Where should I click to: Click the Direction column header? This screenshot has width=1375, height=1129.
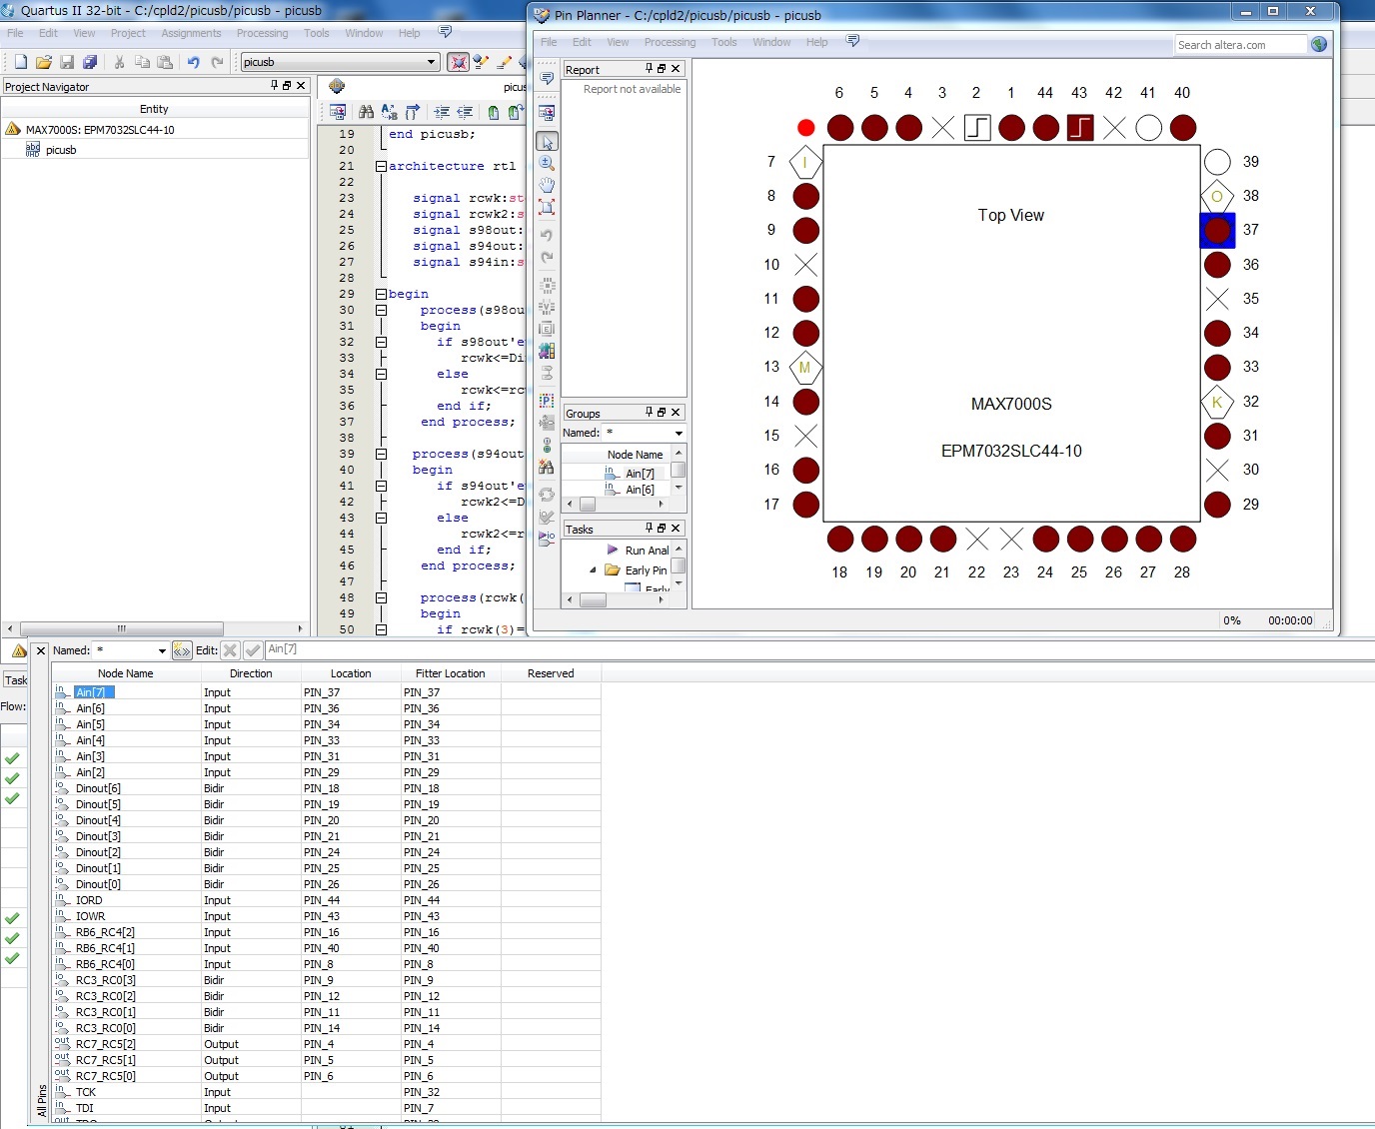251,673
